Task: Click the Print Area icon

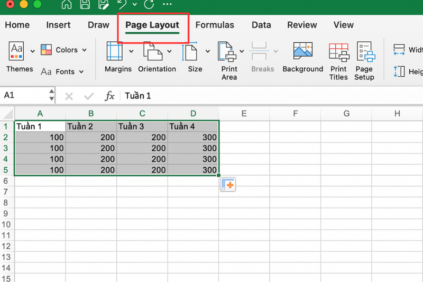Action: [x=227, y=51]
